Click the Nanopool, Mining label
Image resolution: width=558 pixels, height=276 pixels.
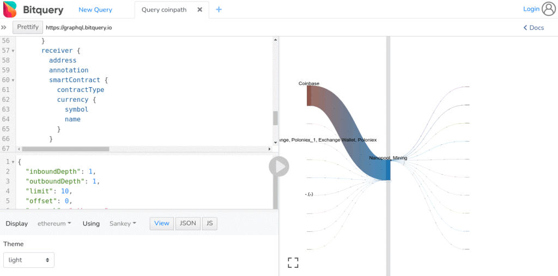coord(388,157)
